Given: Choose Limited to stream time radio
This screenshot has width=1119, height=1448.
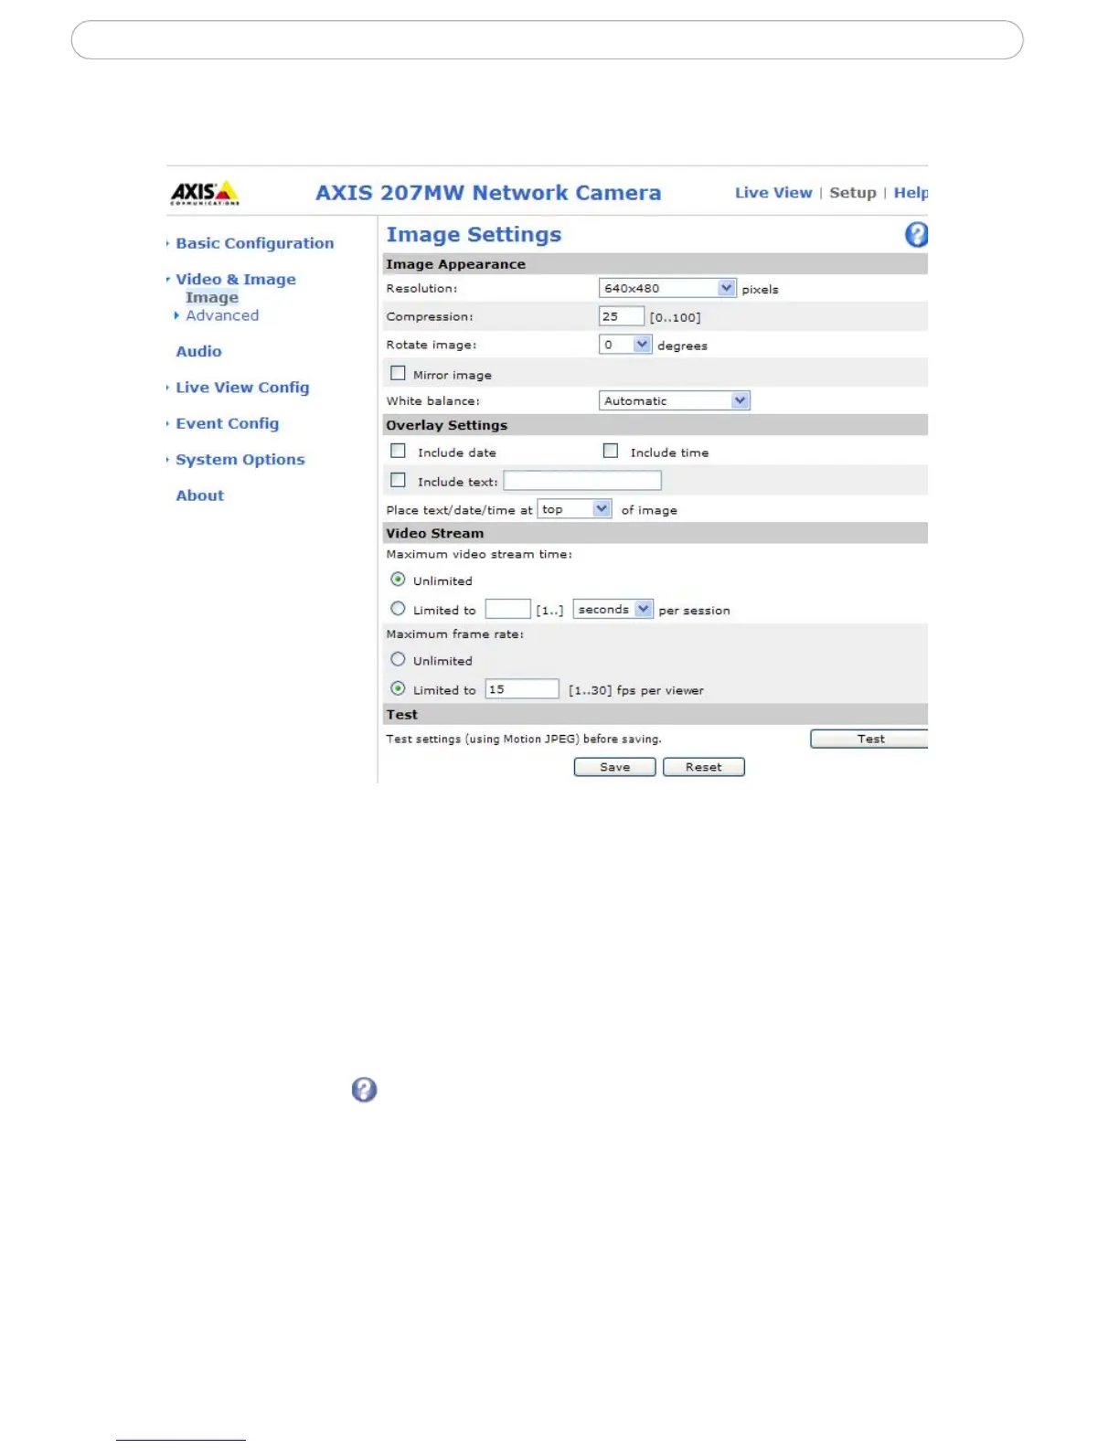Looking at the screenshot, I should (398, 609).
